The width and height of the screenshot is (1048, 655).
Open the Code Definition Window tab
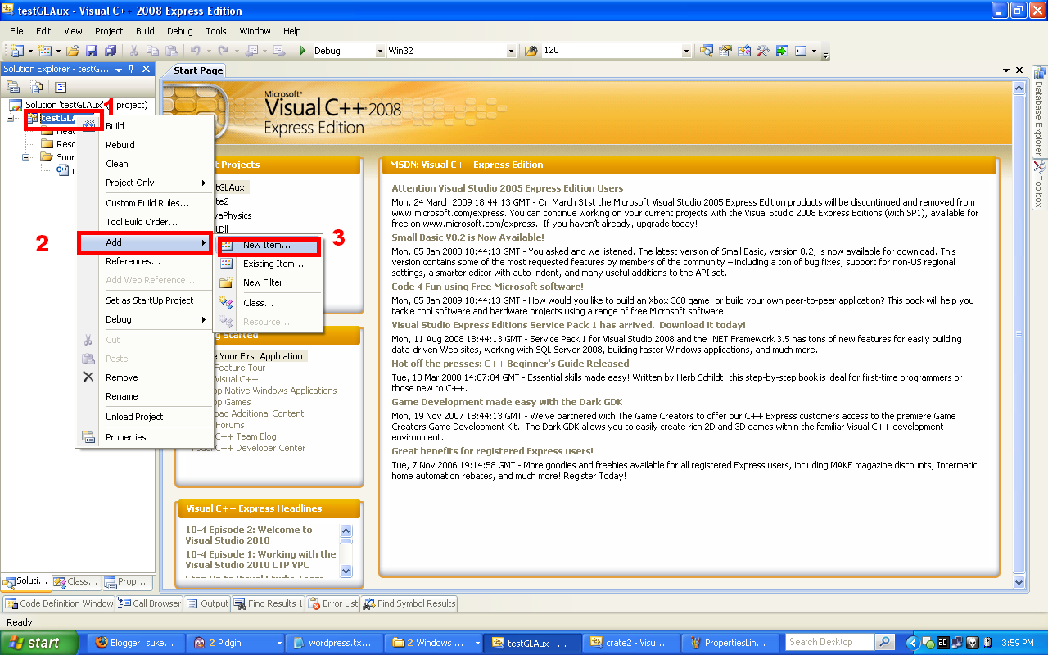click(59, 603)
